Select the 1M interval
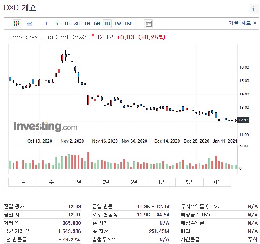This screenshot has width=260, height=244. [x=128, y=24]
